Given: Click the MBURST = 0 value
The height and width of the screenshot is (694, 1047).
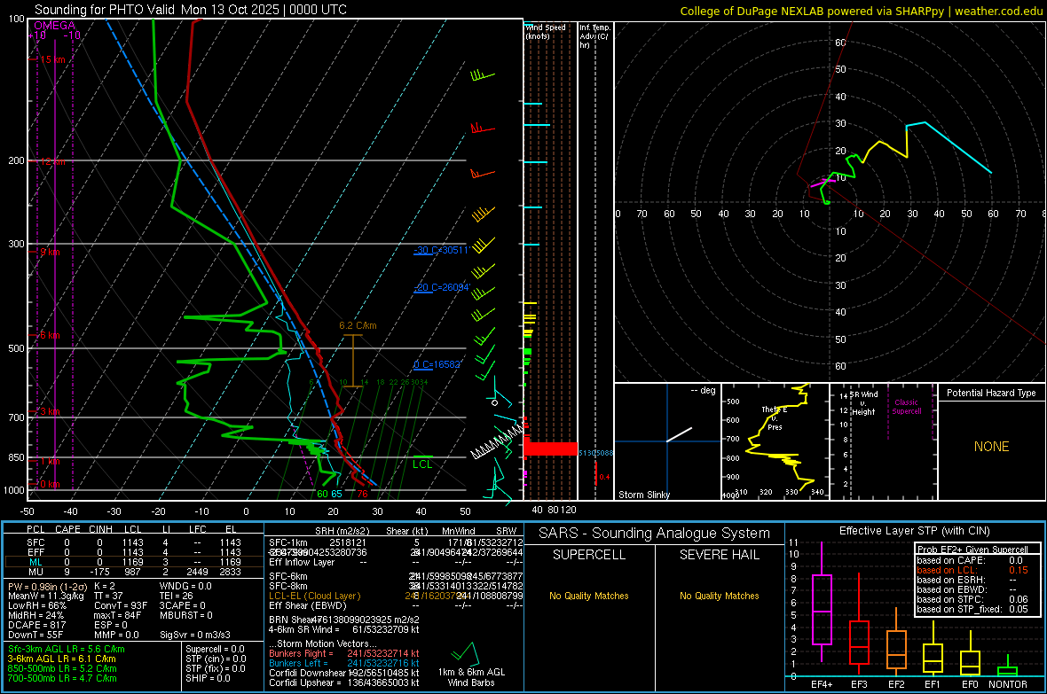Looking at the screenshot, I should tap(186, 615).
